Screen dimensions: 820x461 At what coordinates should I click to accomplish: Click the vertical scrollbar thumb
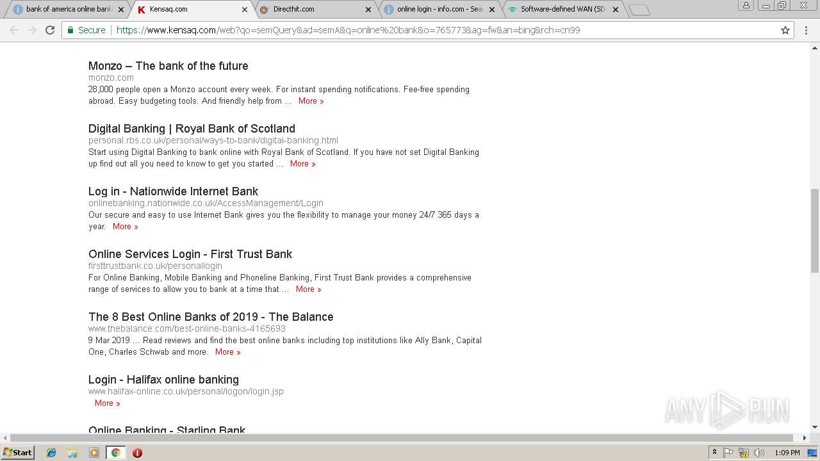pyautogui.click(x=815, y=230)
